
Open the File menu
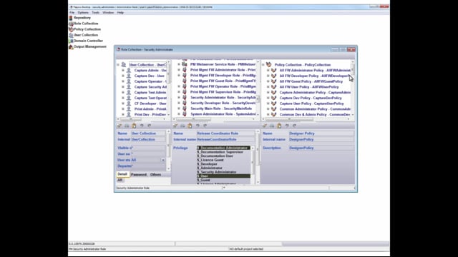[x=72, y=13]
